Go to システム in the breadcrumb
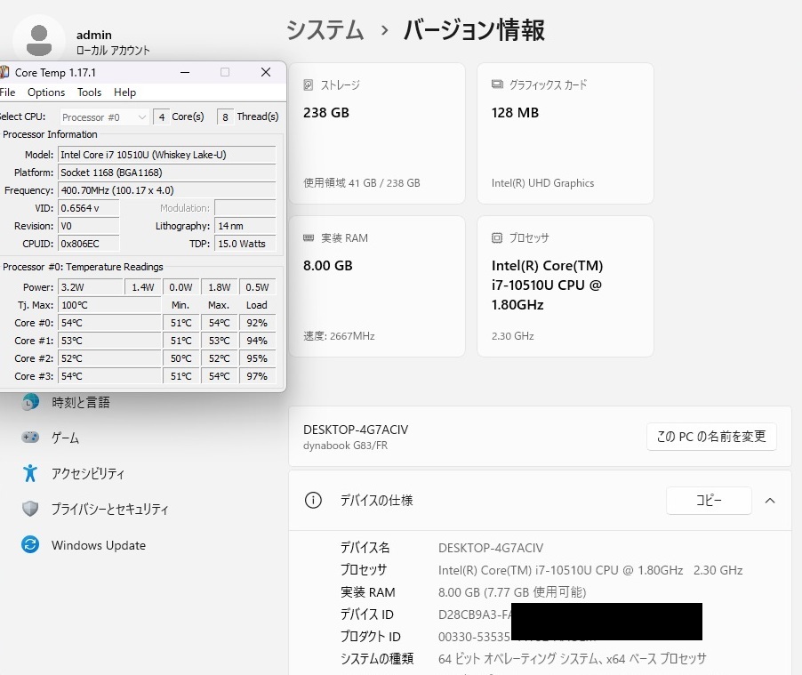802x675 pixels. tap(325, 29)
